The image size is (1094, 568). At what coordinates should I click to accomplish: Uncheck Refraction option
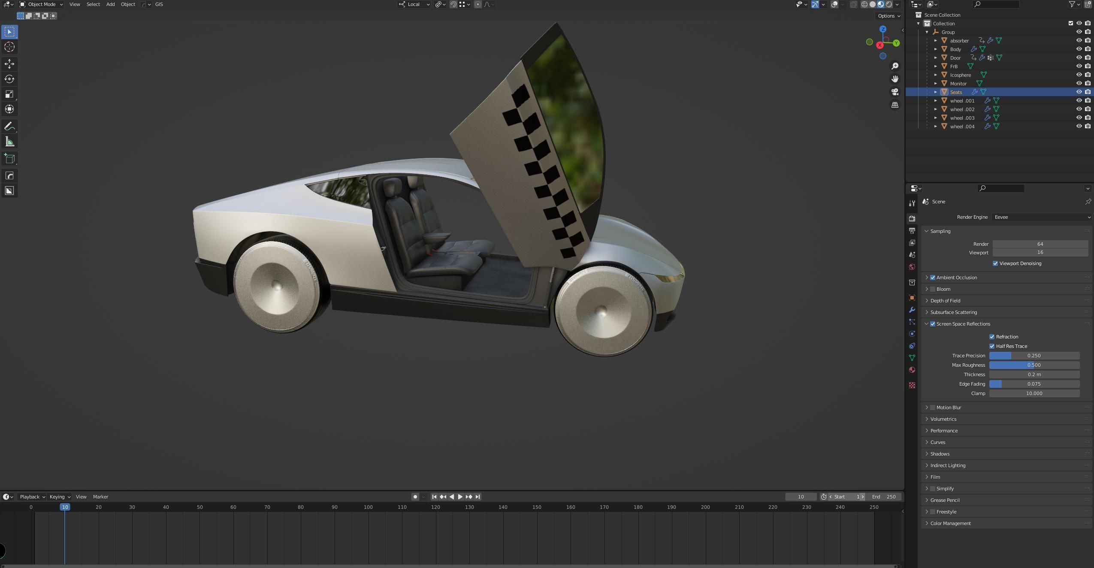pos(992,337)
